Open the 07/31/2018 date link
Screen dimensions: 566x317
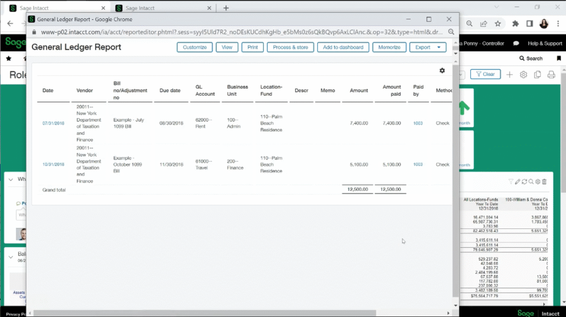[53, 123]
